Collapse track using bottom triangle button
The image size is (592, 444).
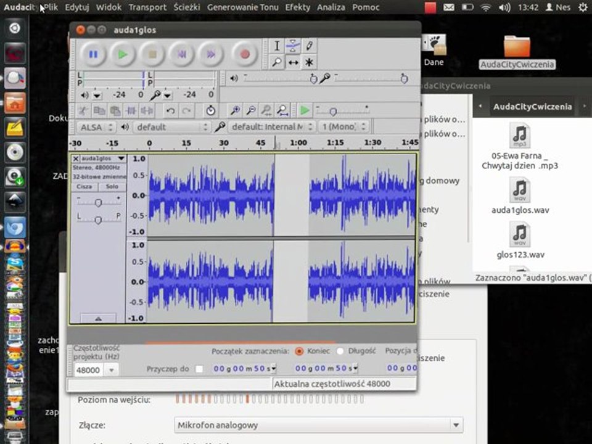click(x=98, y=319)
